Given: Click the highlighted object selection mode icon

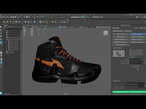Looking at the screenshot, I should point(27,17).
